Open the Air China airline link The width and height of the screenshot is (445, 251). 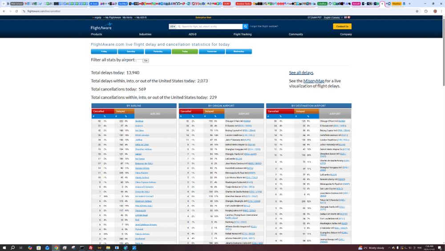click(139, 131)
